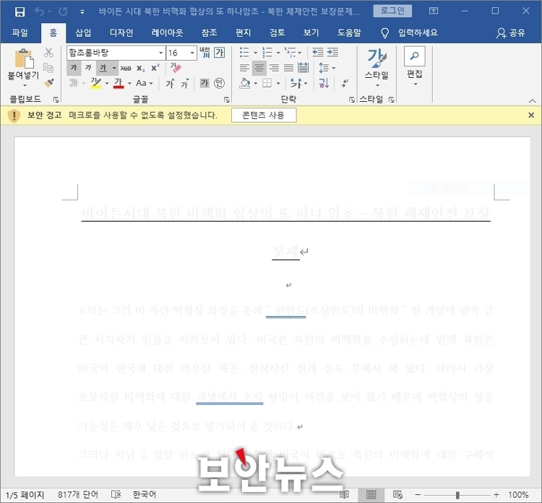Adjust the zoom slider handle
Image resolution: width=542 pixels, height=503 pixels.
(457, 495)
